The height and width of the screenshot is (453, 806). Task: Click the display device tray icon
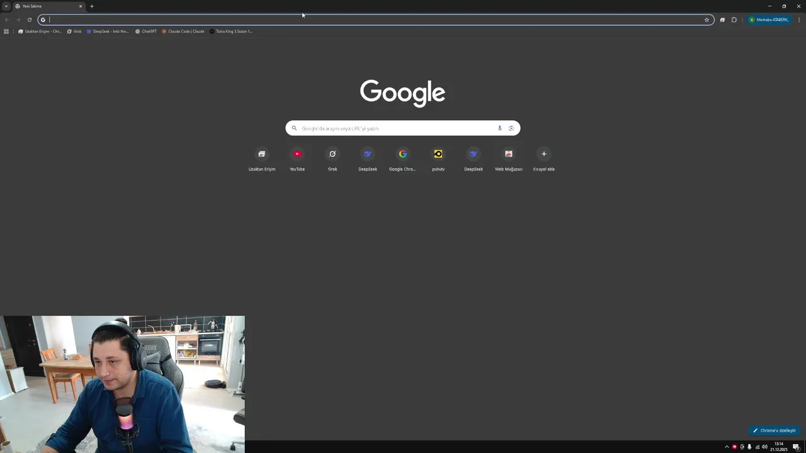point(742,447)
